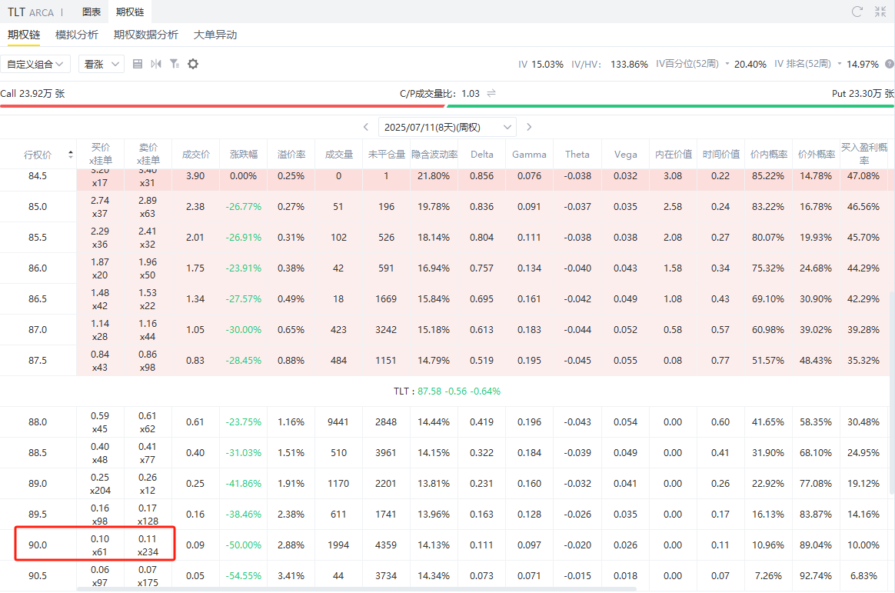Open the 看涨 option type dropdown
This screenshot has height=593, width=895.
(101, 64)
